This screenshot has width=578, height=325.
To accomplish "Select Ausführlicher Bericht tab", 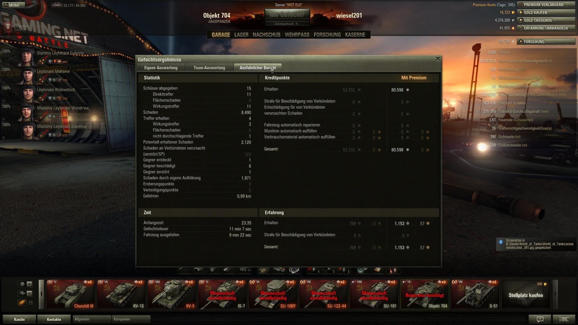I will tap(258, 68).
